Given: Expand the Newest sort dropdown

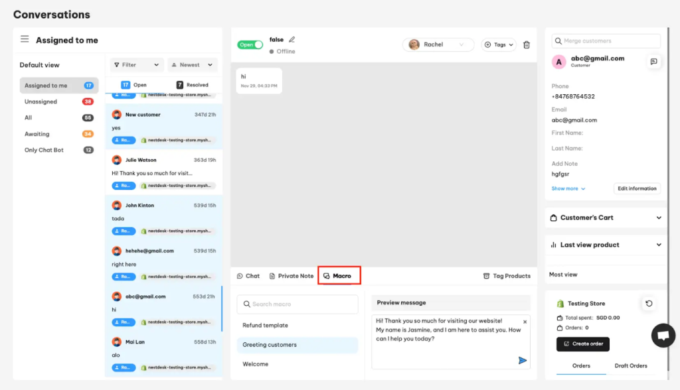Looking at the screenshot, I should (192, 64).
